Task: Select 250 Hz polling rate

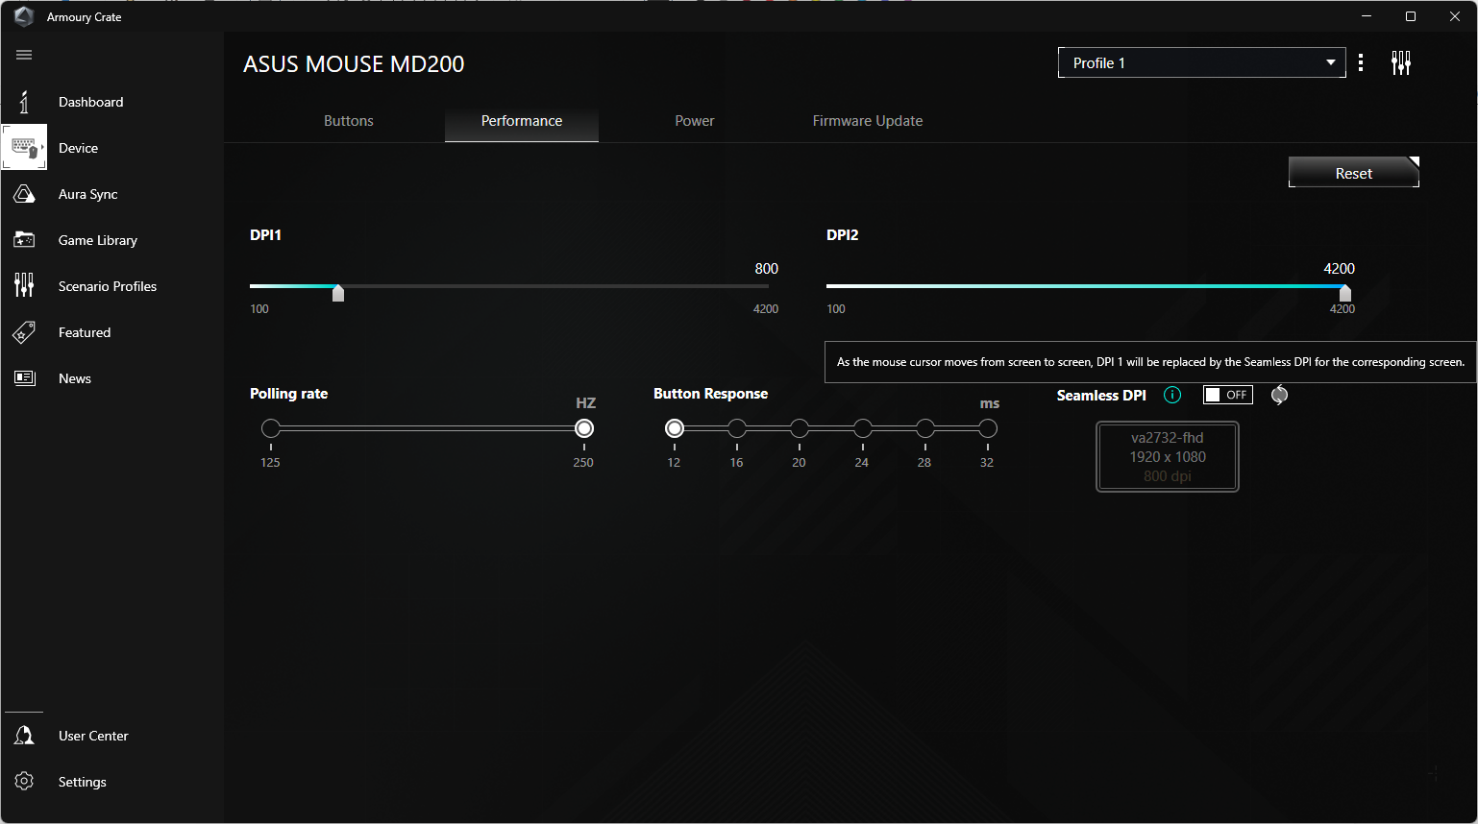Action: (x=584, y=428)
